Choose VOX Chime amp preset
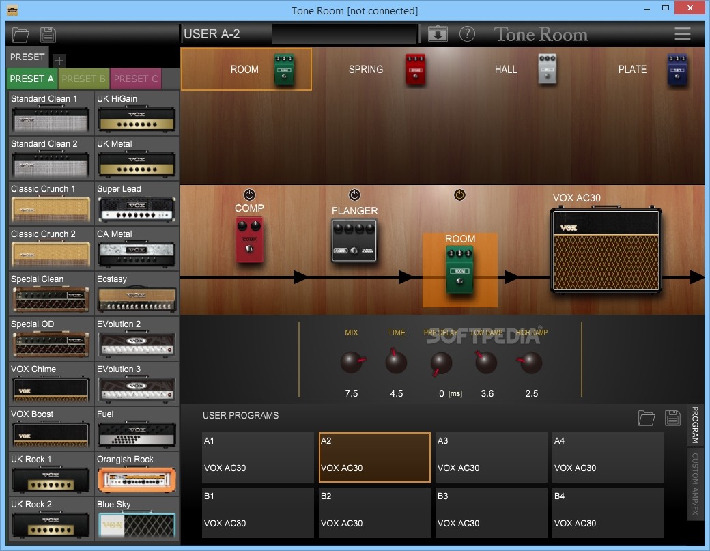This screenshot has width=710, height=551. pos(51,384)
